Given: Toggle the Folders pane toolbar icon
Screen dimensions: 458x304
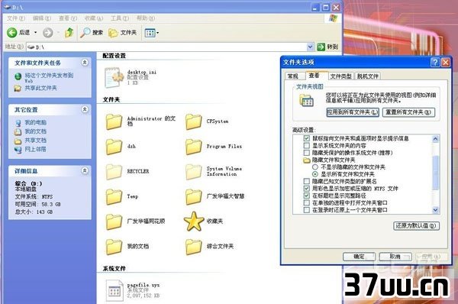Looking at the screenshot, I should (113, 33).
